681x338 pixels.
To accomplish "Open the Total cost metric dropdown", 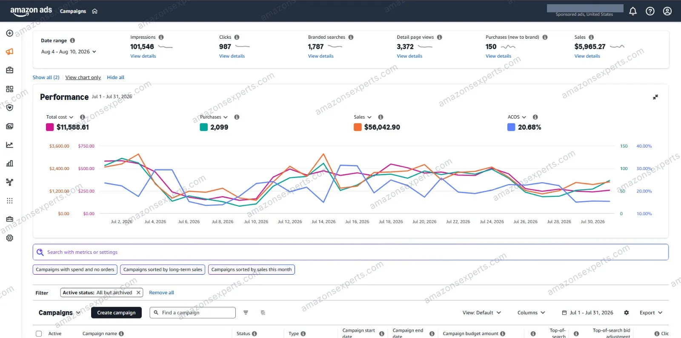I will (60, 117).
